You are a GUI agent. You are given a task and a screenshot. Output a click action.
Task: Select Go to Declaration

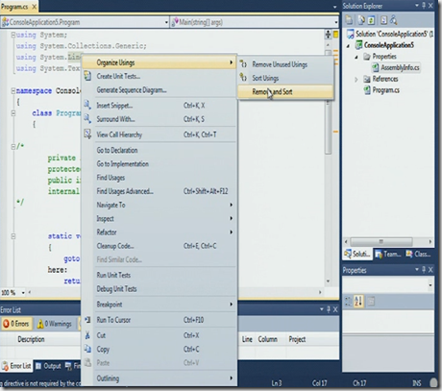tap(117, 150)
